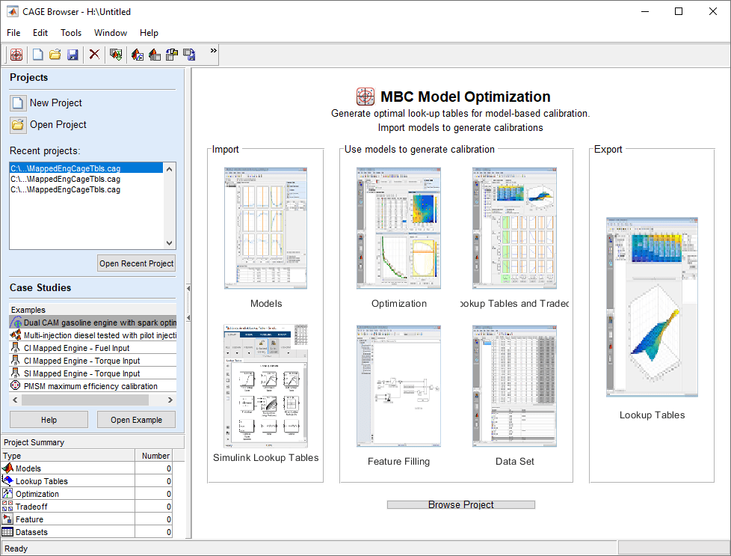Collapse side panel with upper divider arrow
Viewport: 731px width, 556px height.
pos(188,289)
